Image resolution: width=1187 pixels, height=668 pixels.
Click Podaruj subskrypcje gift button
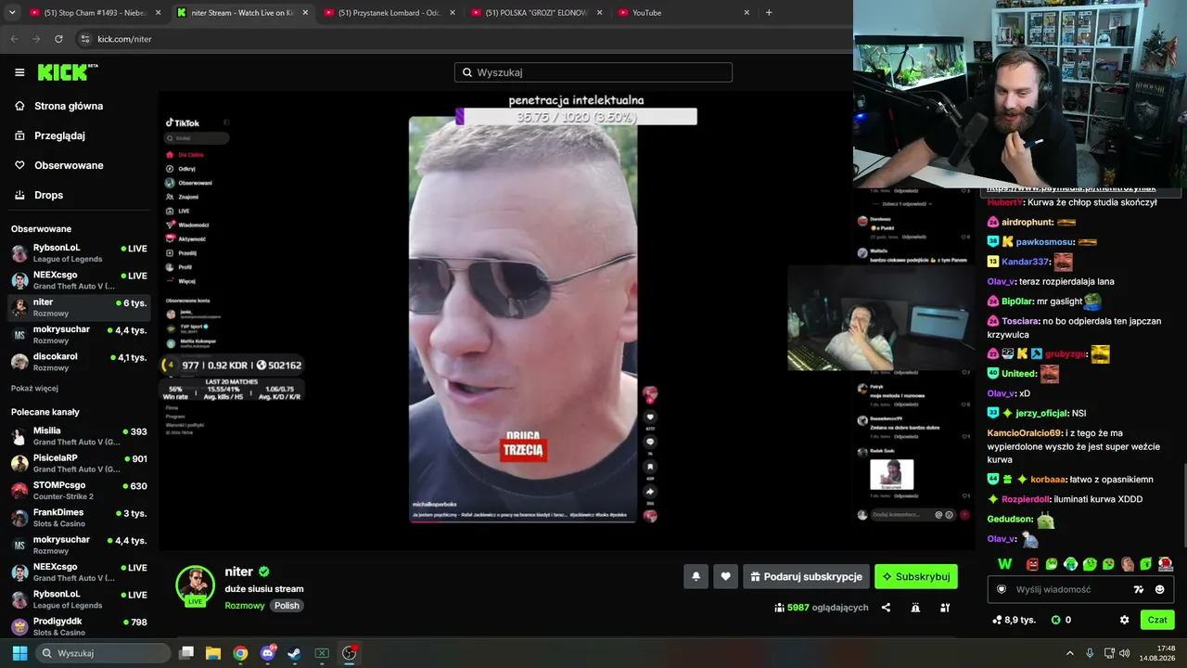point(806,576)
